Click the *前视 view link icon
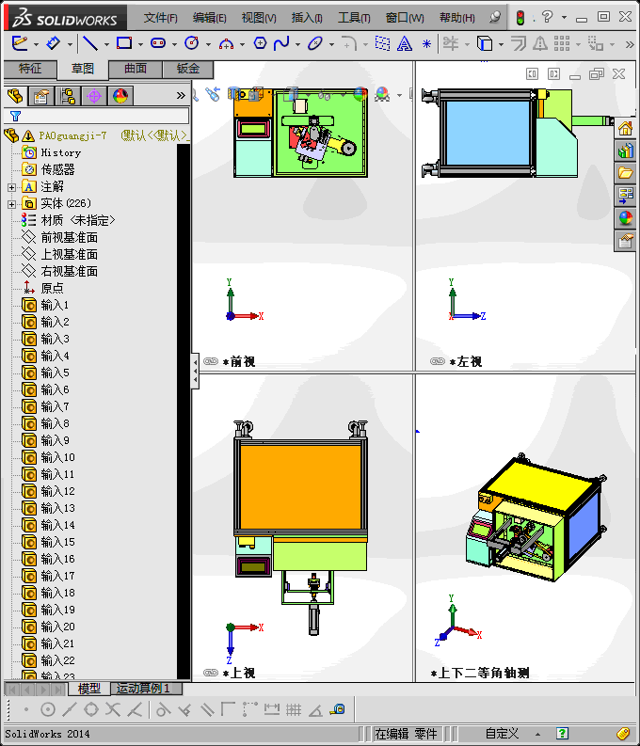Viewport: 640px width, 746px height. click(211, 361)
